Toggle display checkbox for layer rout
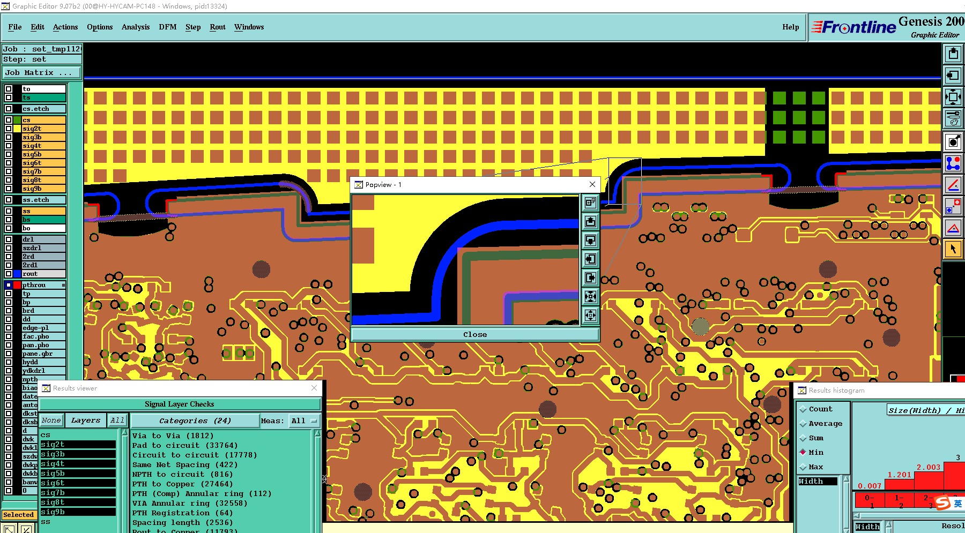The height and width of the screenshot is (533, 965). [9, 274]
